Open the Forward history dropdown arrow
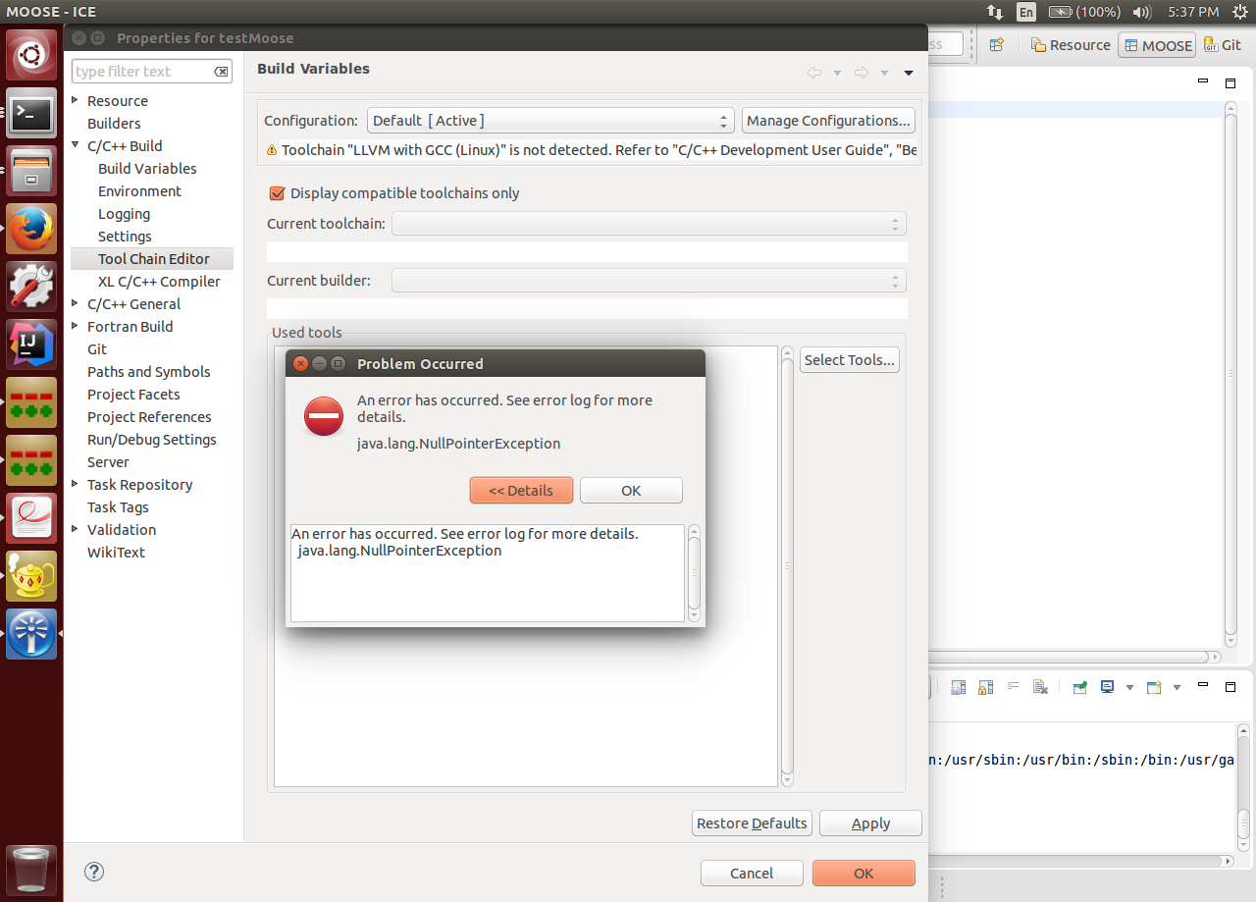The image size is (1256, 902). pyautogui.click(x=884, y=73)
